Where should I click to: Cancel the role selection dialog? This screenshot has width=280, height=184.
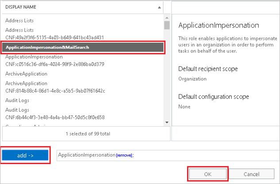pos(251,174)
